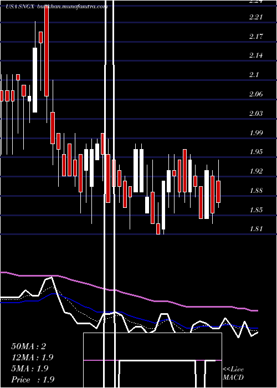Click the last red candlestick on the right
The height and width of the screenshot is (388, 277).
click(218, 192)
